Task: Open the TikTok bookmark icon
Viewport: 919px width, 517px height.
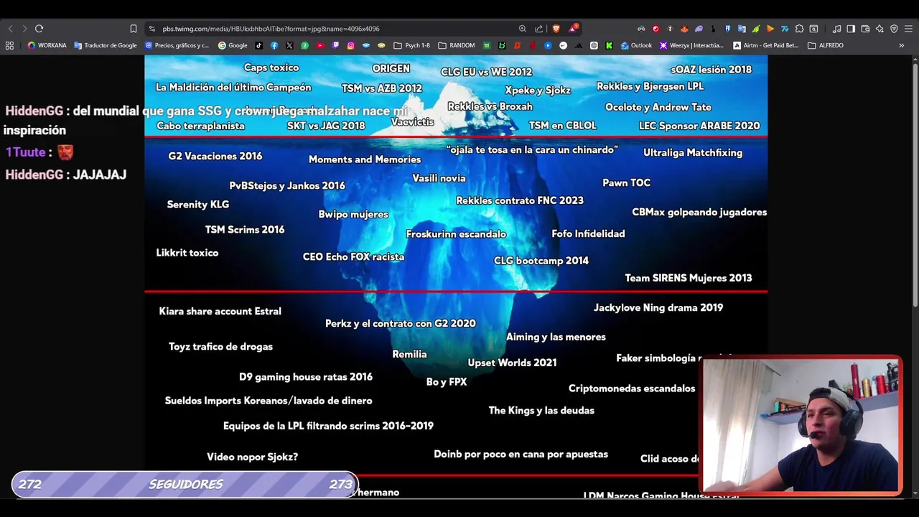Action: pos(258,45)
